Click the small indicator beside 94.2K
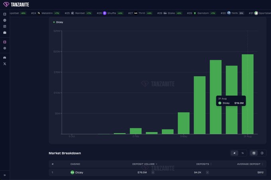This screenshot has width=271, height=180. pos(207,172)
